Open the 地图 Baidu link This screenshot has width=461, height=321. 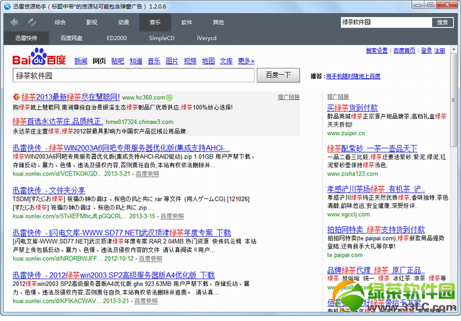tap(208, 61)
